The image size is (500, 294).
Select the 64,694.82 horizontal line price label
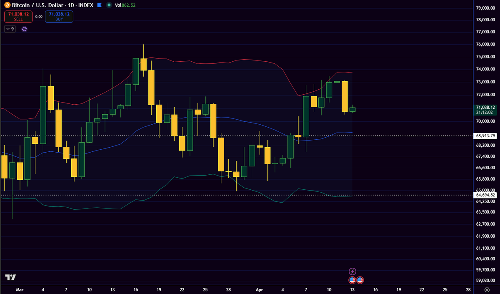point(485,195)
